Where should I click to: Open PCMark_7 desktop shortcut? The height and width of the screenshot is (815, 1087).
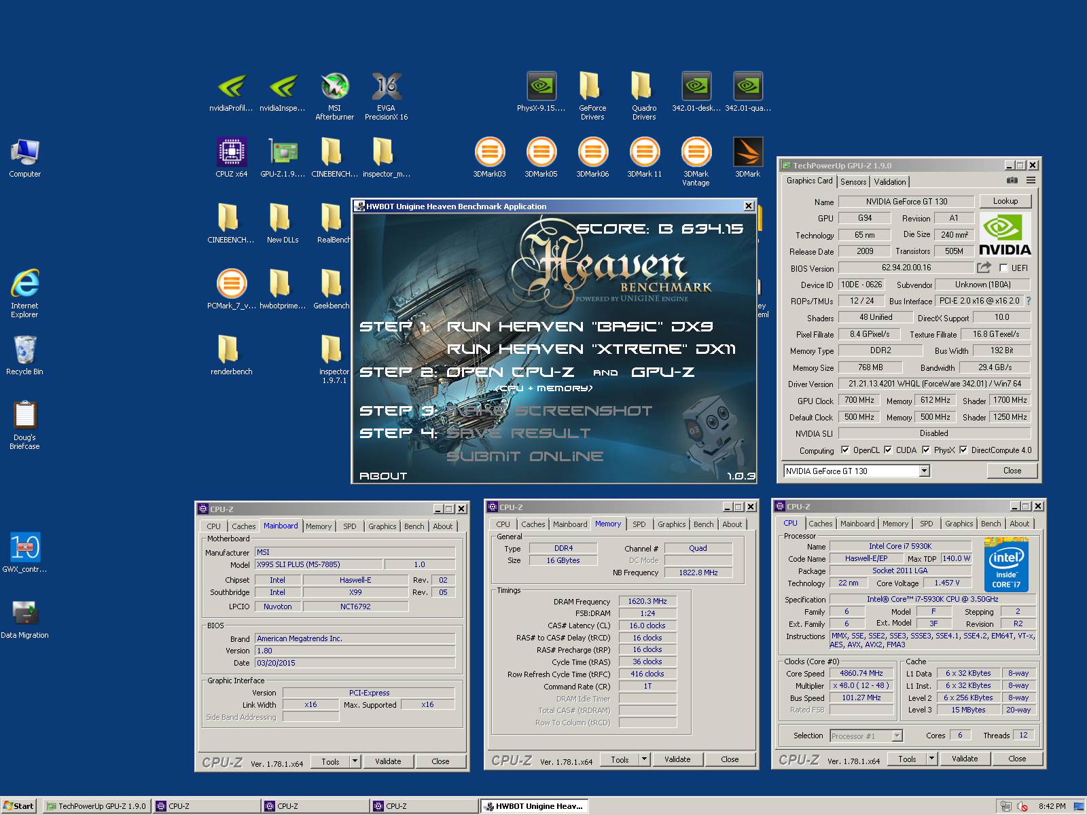[x=231, y=289]
